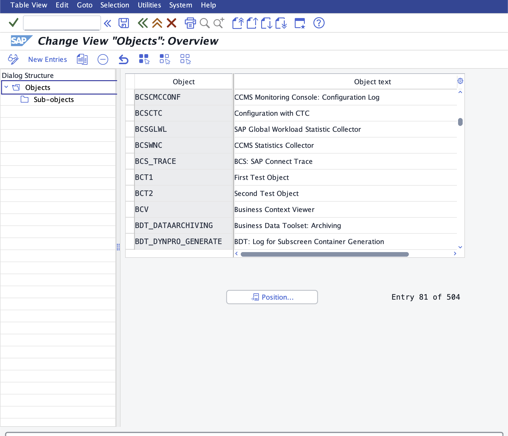This screenshot has width=508, height=436.
Task: Click the Select Block icon
Action: tap(165, 59)
